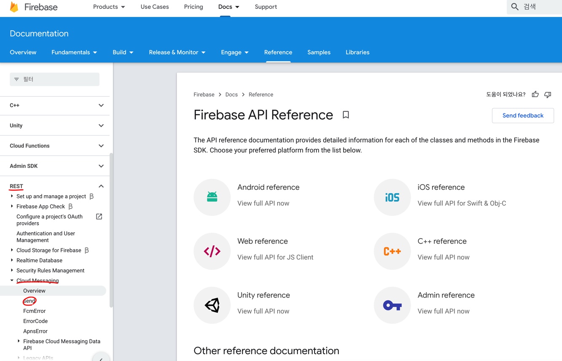Select the ErrorCode sidebar item
Screen dimensions: 562x361
pos(35,321)
